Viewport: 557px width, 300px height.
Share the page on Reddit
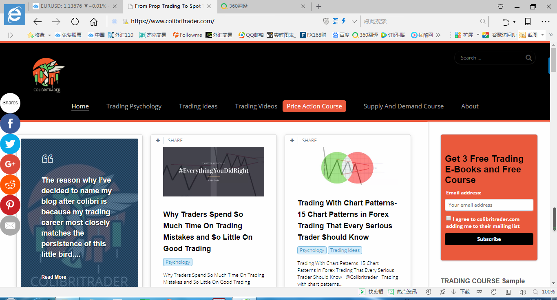pos(10,185)
